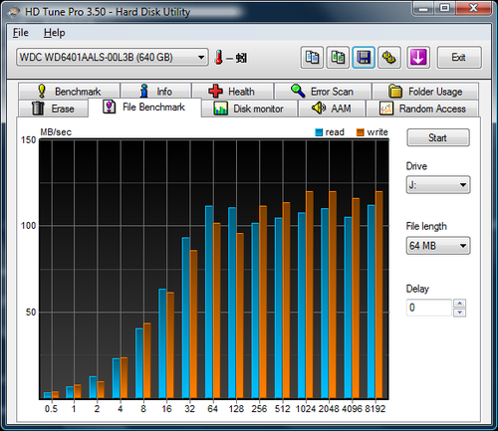Viewport: 498px width, 431px height.
Task: Click the HD Tune title bar icon
Action: [x=14, y=12]
